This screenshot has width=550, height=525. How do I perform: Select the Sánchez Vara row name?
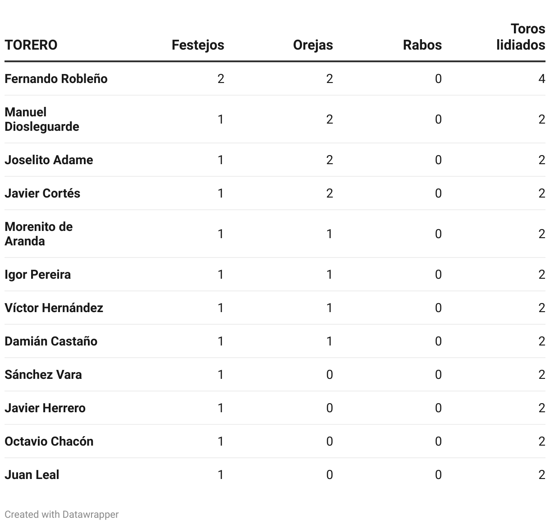pyautogui.click(x=43, y=375)
